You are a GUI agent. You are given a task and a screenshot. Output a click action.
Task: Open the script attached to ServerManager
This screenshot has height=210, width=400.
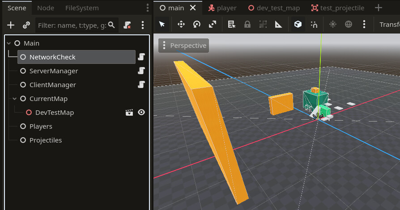141,71
